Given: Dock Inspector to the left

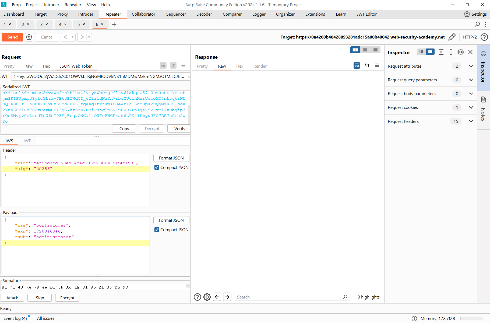Looking at the screenshot, I should pyautogui.click(x=421, y=52).
